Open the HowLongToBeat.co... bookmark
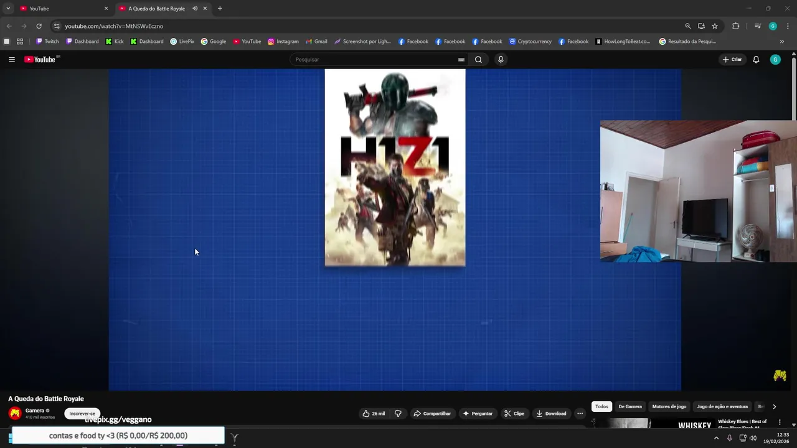The height and width of the screenshot is (448, 797). 623,42
